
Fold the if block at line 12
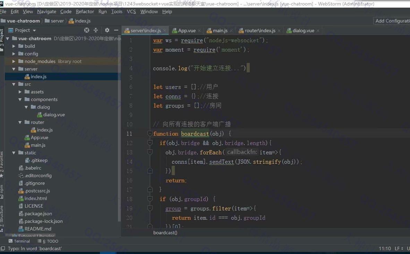point(150,143)
